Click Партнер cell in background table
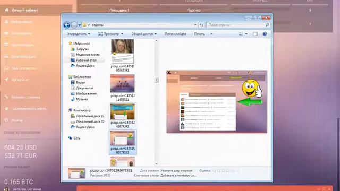The height and width of the screenshot is (191, 340). [193, 10]
